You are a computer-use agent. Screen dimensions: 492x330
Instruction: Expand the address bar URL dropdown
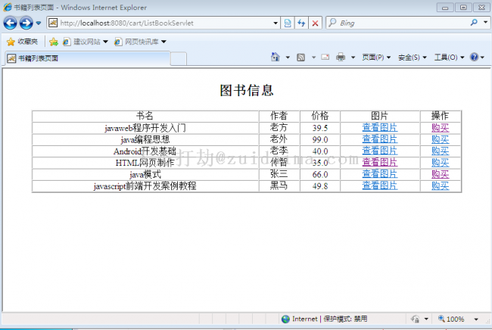(276, 23)
